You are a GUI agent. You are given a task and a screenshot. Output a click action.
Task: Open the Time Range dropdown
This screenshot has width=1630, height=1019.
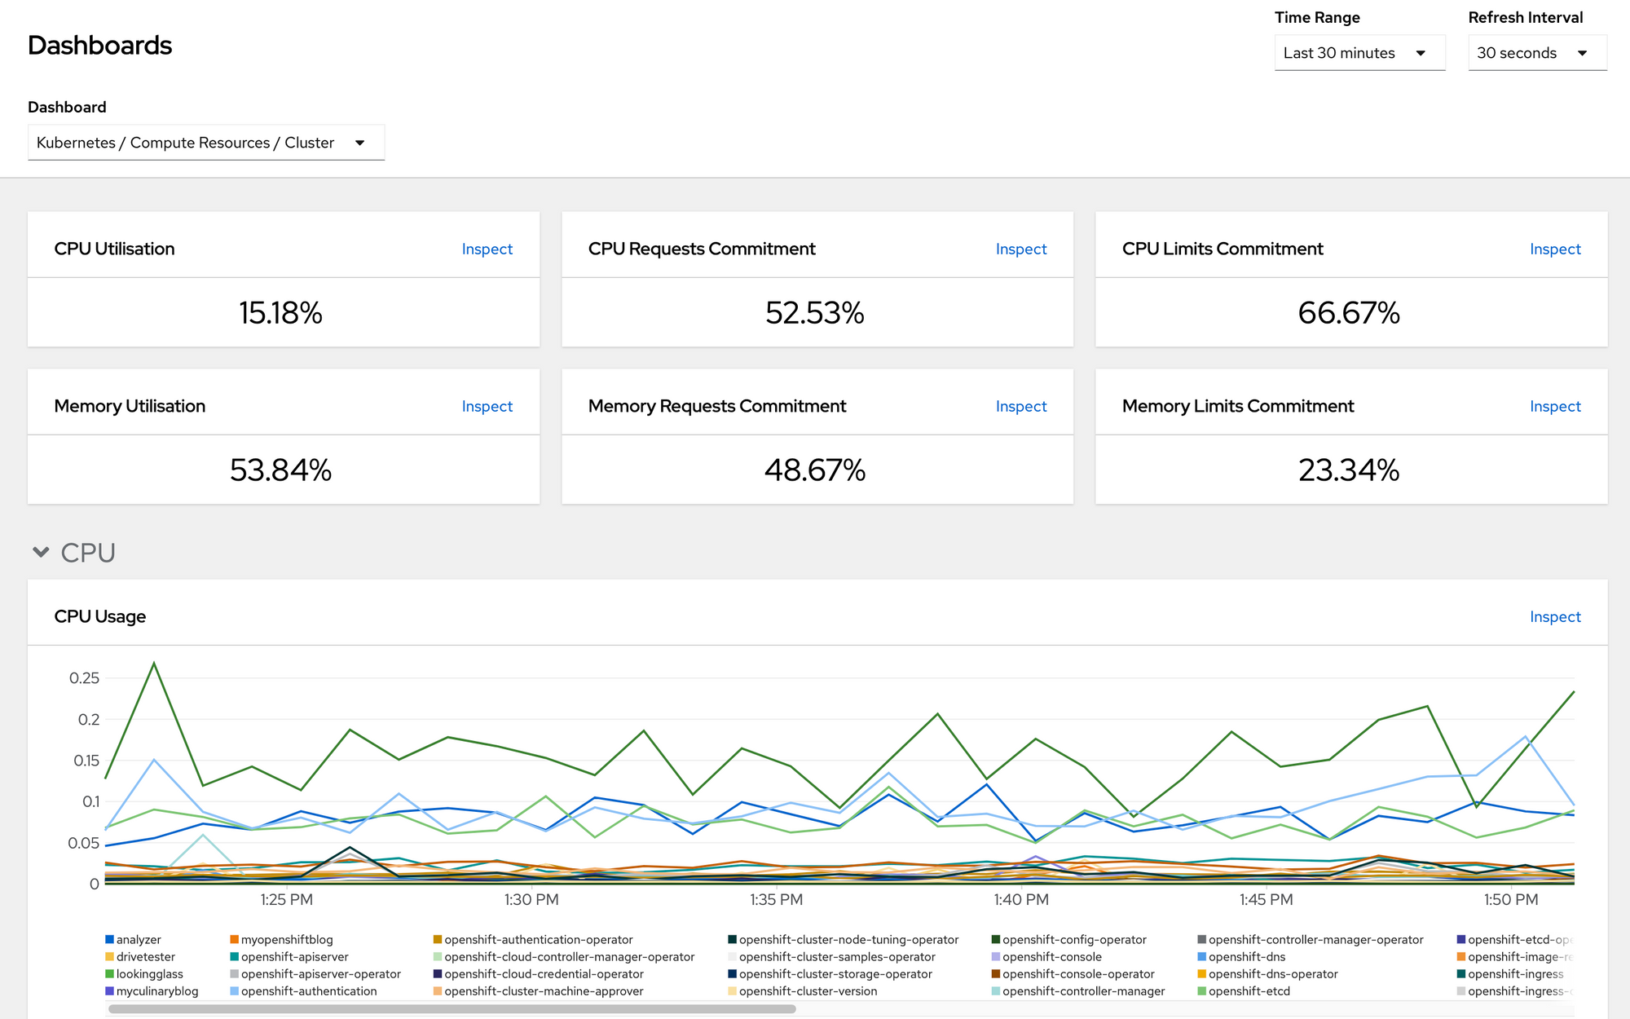(1359, 53)
